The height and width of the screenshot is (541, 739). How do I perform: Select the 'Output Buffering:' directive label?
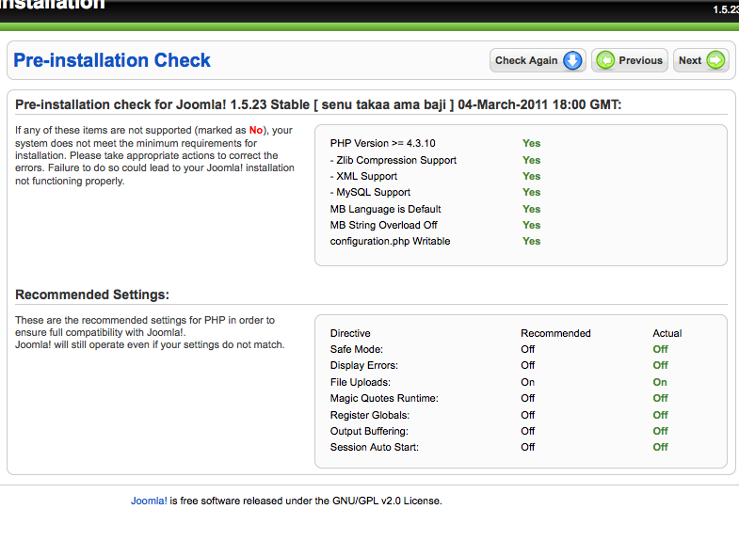pyautogui.click(x=369, y=431)
